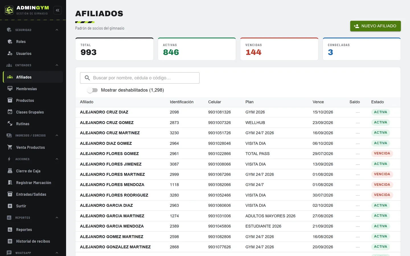Click the Reportes chart icon
This screenshot has width=410, height=256.
[10, 230]
